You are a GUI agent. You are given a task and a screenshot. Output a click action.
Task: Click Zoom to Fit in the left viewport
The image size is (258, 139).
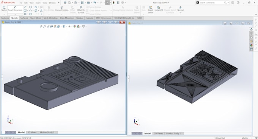point(41,26)
